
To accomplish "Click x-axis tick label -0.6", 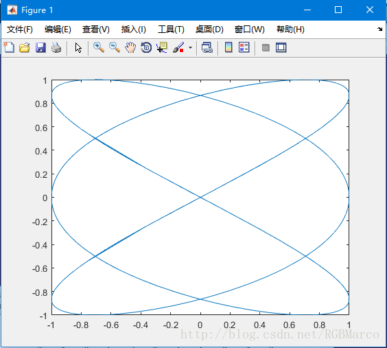I will (x=111, y=325).
